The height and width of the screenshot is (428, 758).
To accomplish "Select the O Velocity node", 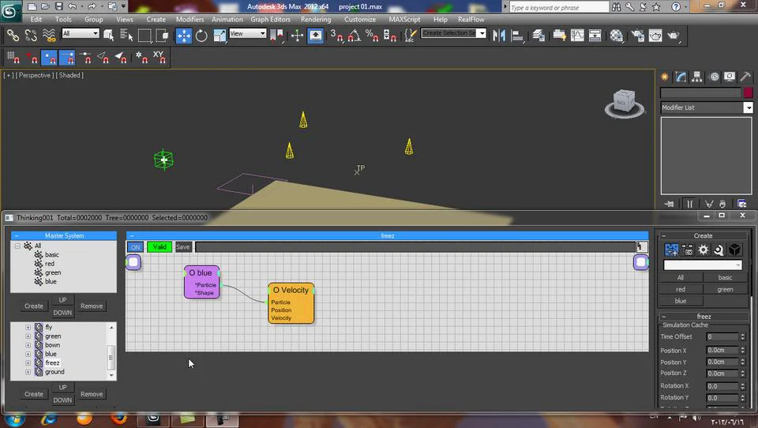I will click(x=291, y=291).
